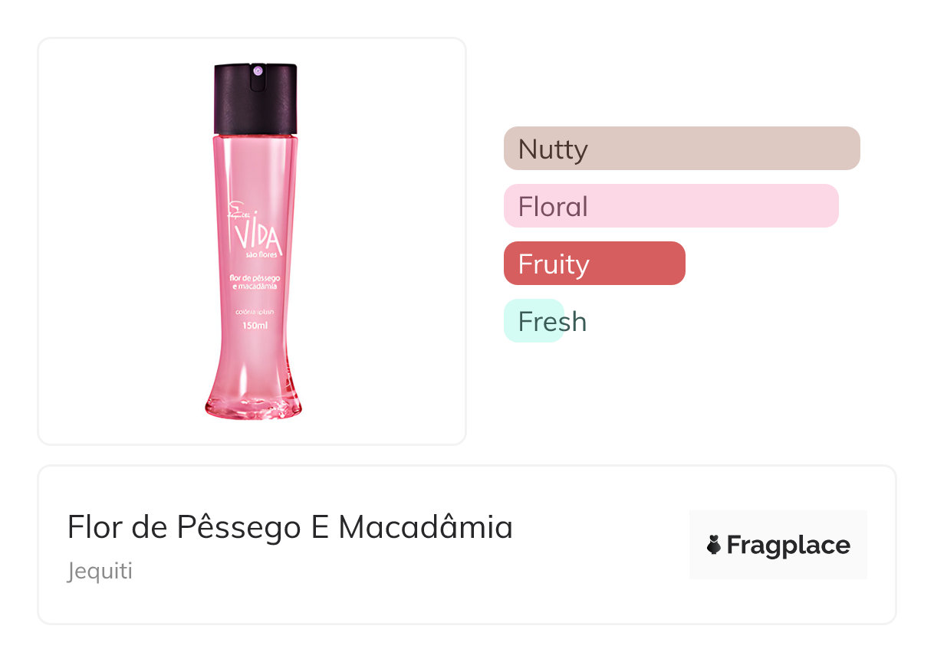The height and width of the screenshot is (662, 934).
Task: Click the right end of Floral bar
Action: pos(828,206)
